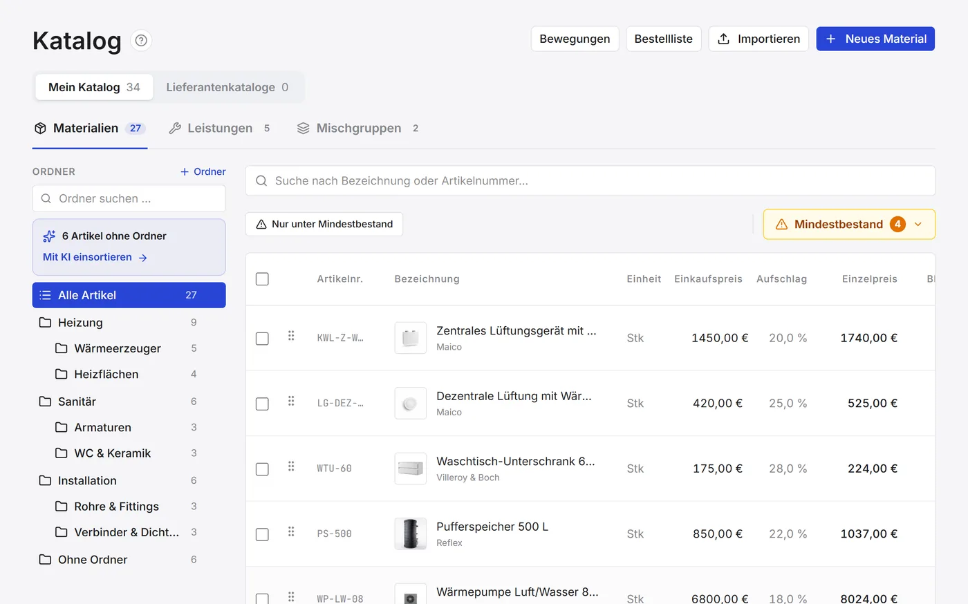Click the warning triangle icon in the Mindestbestand button
Viewport: 968px width, 604px height.
click(x=782, y=225)
